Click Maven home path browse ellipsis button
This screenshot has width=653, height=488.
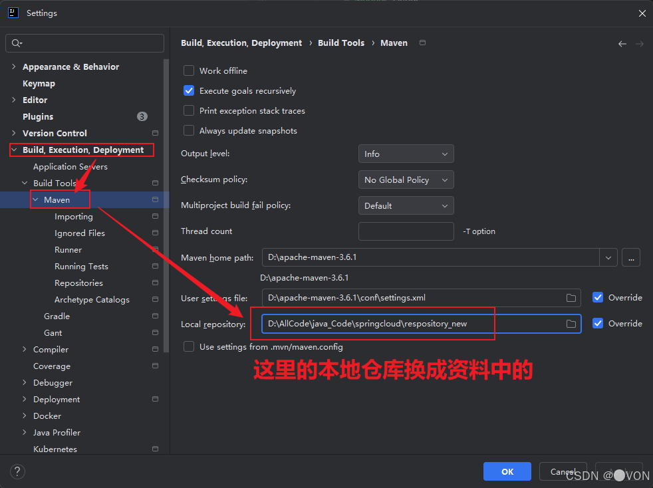pyautogui.click(x=631, y=258)
